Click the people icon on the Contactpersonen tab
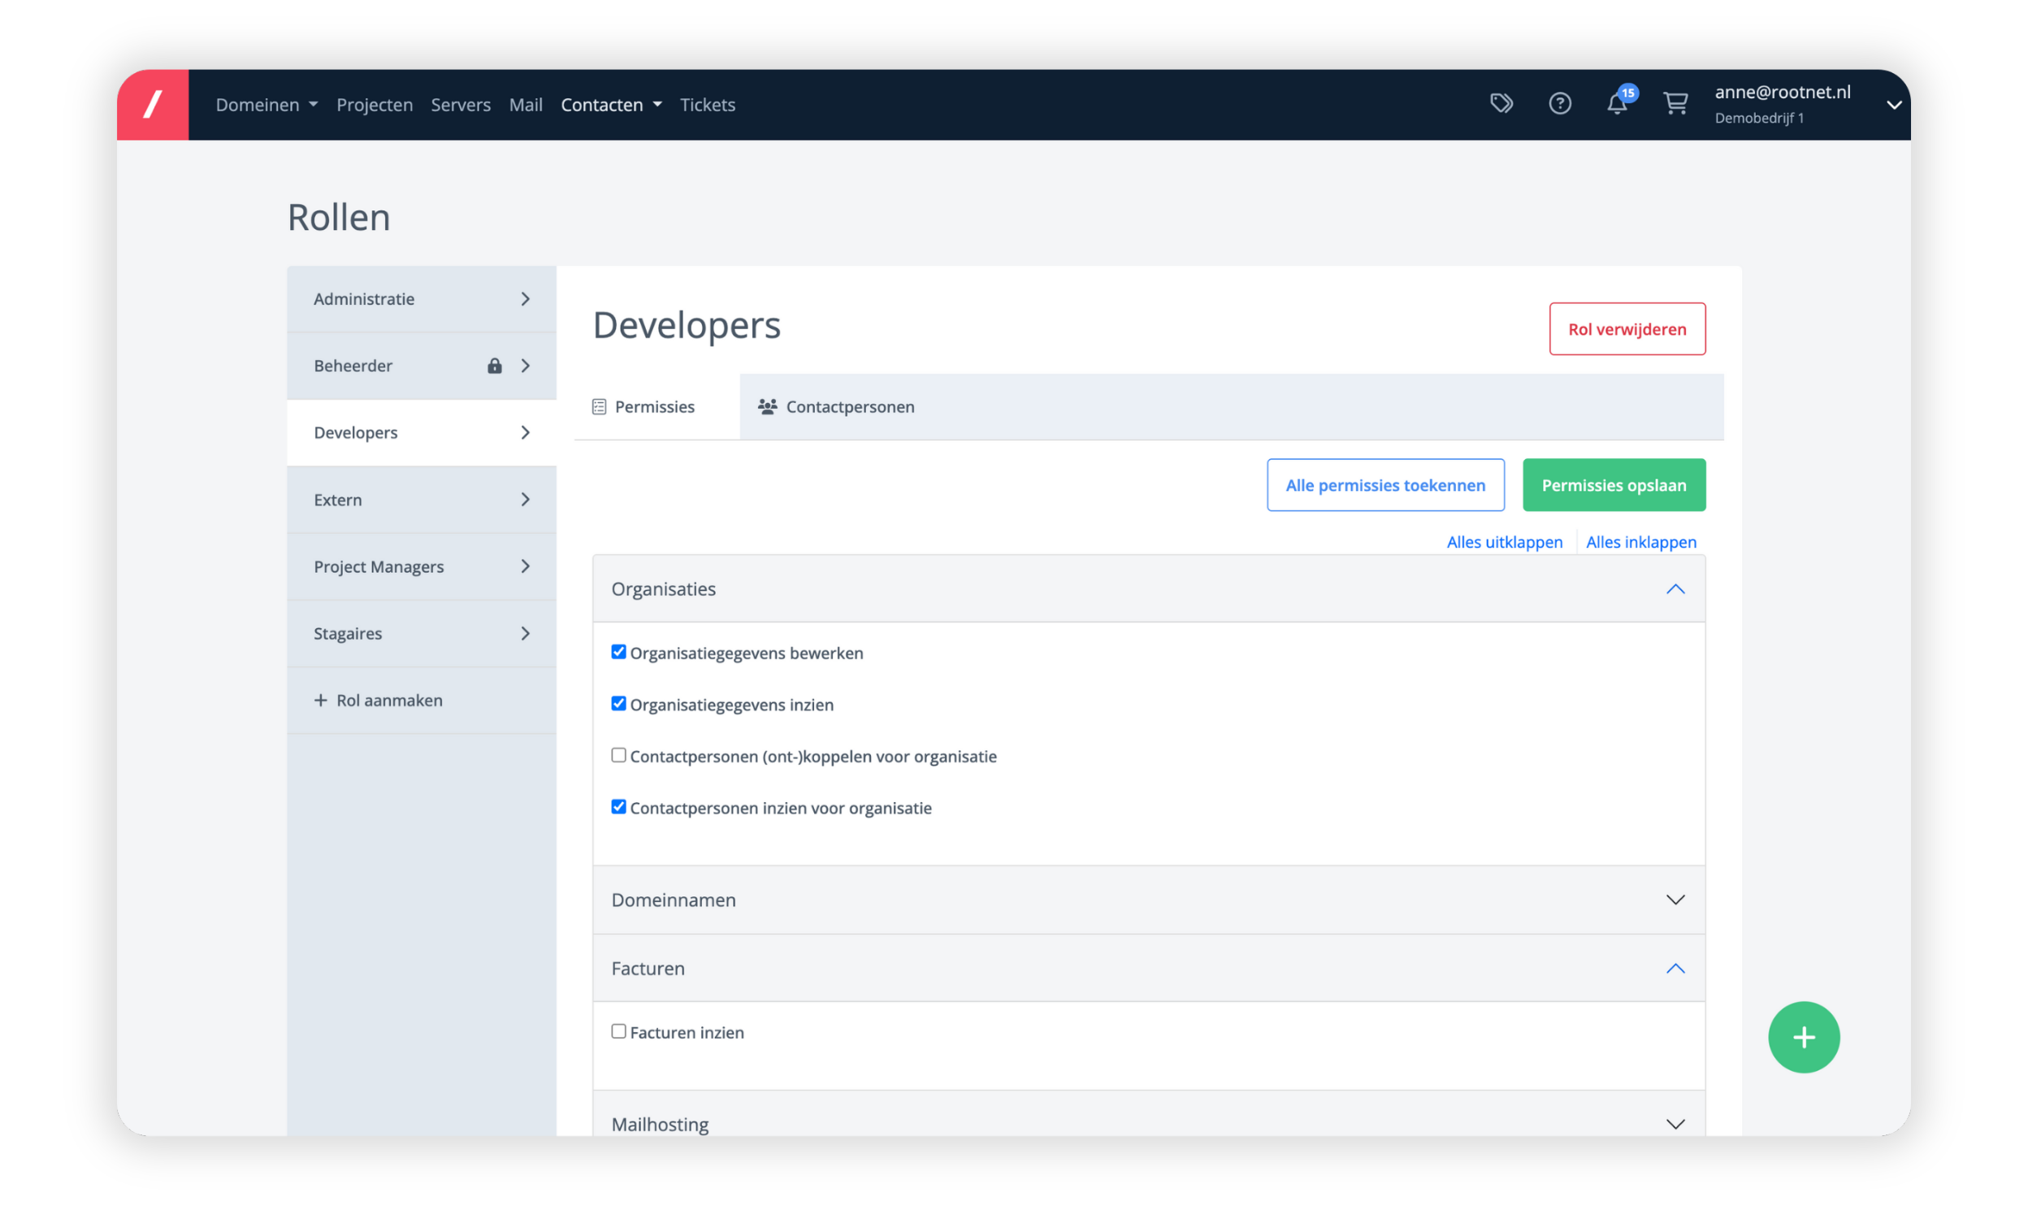Screen dimensions: 2028x1206 pos(768,406)
